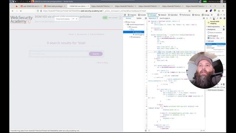The height and width of the screenshot is (133, 236).
Task: Click the Resume debugger button
Action: [207, 18]
